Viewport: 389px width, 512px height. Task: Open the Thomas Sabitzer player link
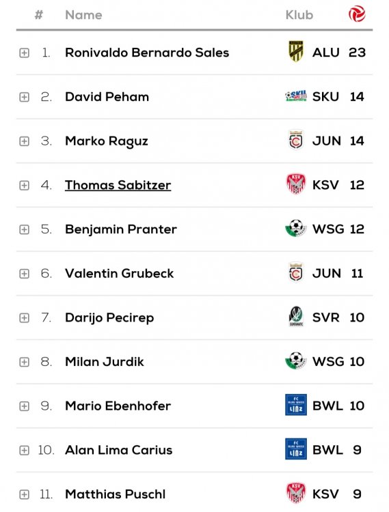coord(118,185)
